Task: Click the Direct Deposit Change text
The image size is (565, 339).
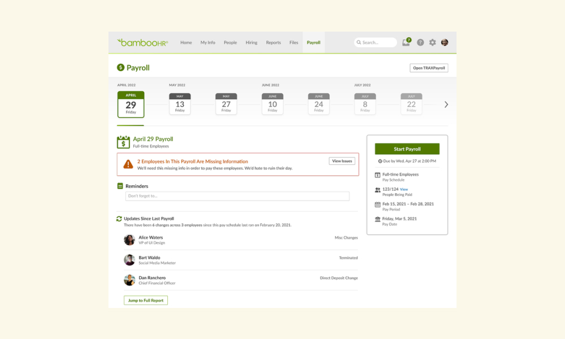Action: click(x=338, y=278)
